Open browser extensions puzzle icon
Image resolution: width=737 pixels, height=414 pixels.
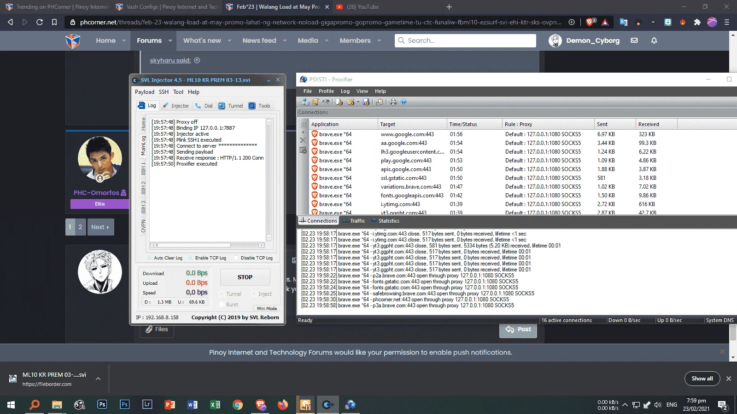pyautogui.click(x=697, y=22)
